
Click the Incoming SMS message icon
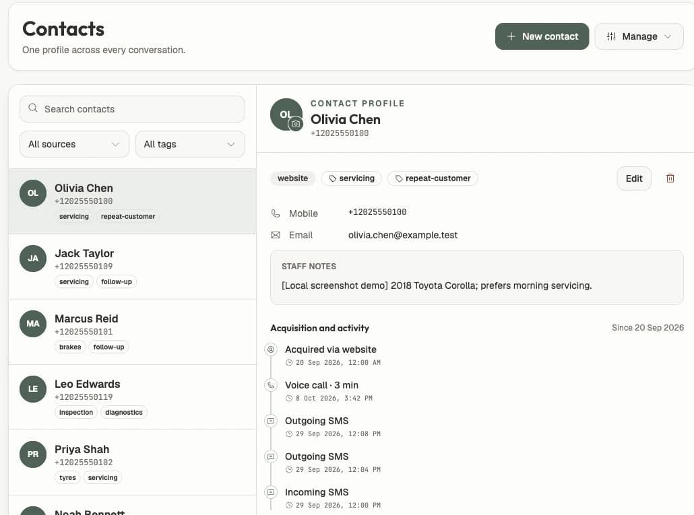click(271, 493)
